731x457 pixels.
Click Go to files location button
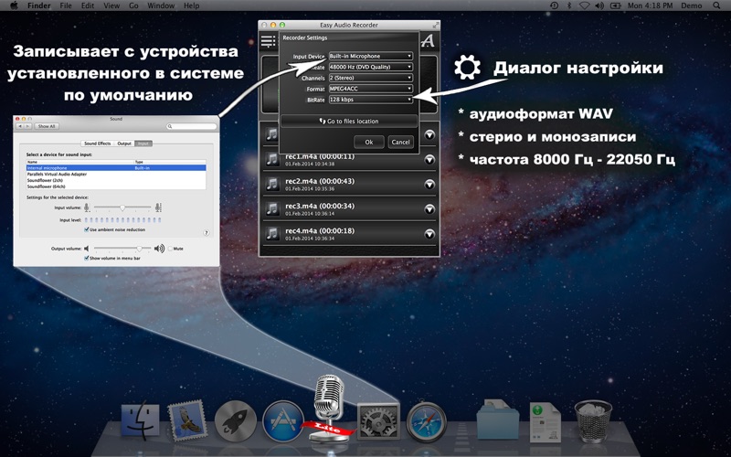coord(349,121)
